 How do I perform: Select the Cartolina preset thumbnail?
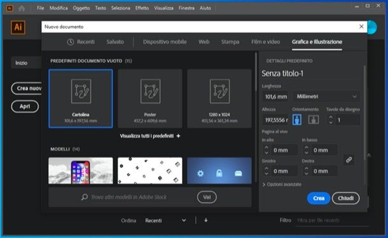pos(81,98)
